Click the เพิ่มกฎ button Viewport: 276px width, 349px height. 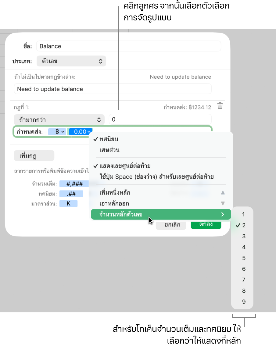tap(34, 155)
